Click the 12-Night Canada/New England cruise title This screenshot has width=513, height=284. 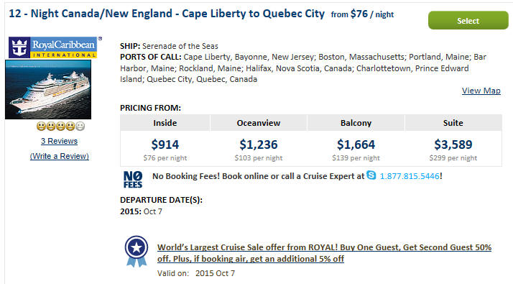pyautogui.click(x=167, y=14)
